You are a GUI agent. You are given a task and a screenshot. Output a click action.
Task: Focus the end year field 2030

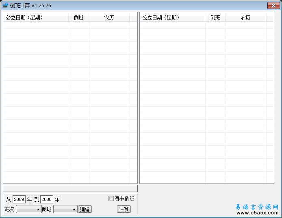click(x=47, y=199)
